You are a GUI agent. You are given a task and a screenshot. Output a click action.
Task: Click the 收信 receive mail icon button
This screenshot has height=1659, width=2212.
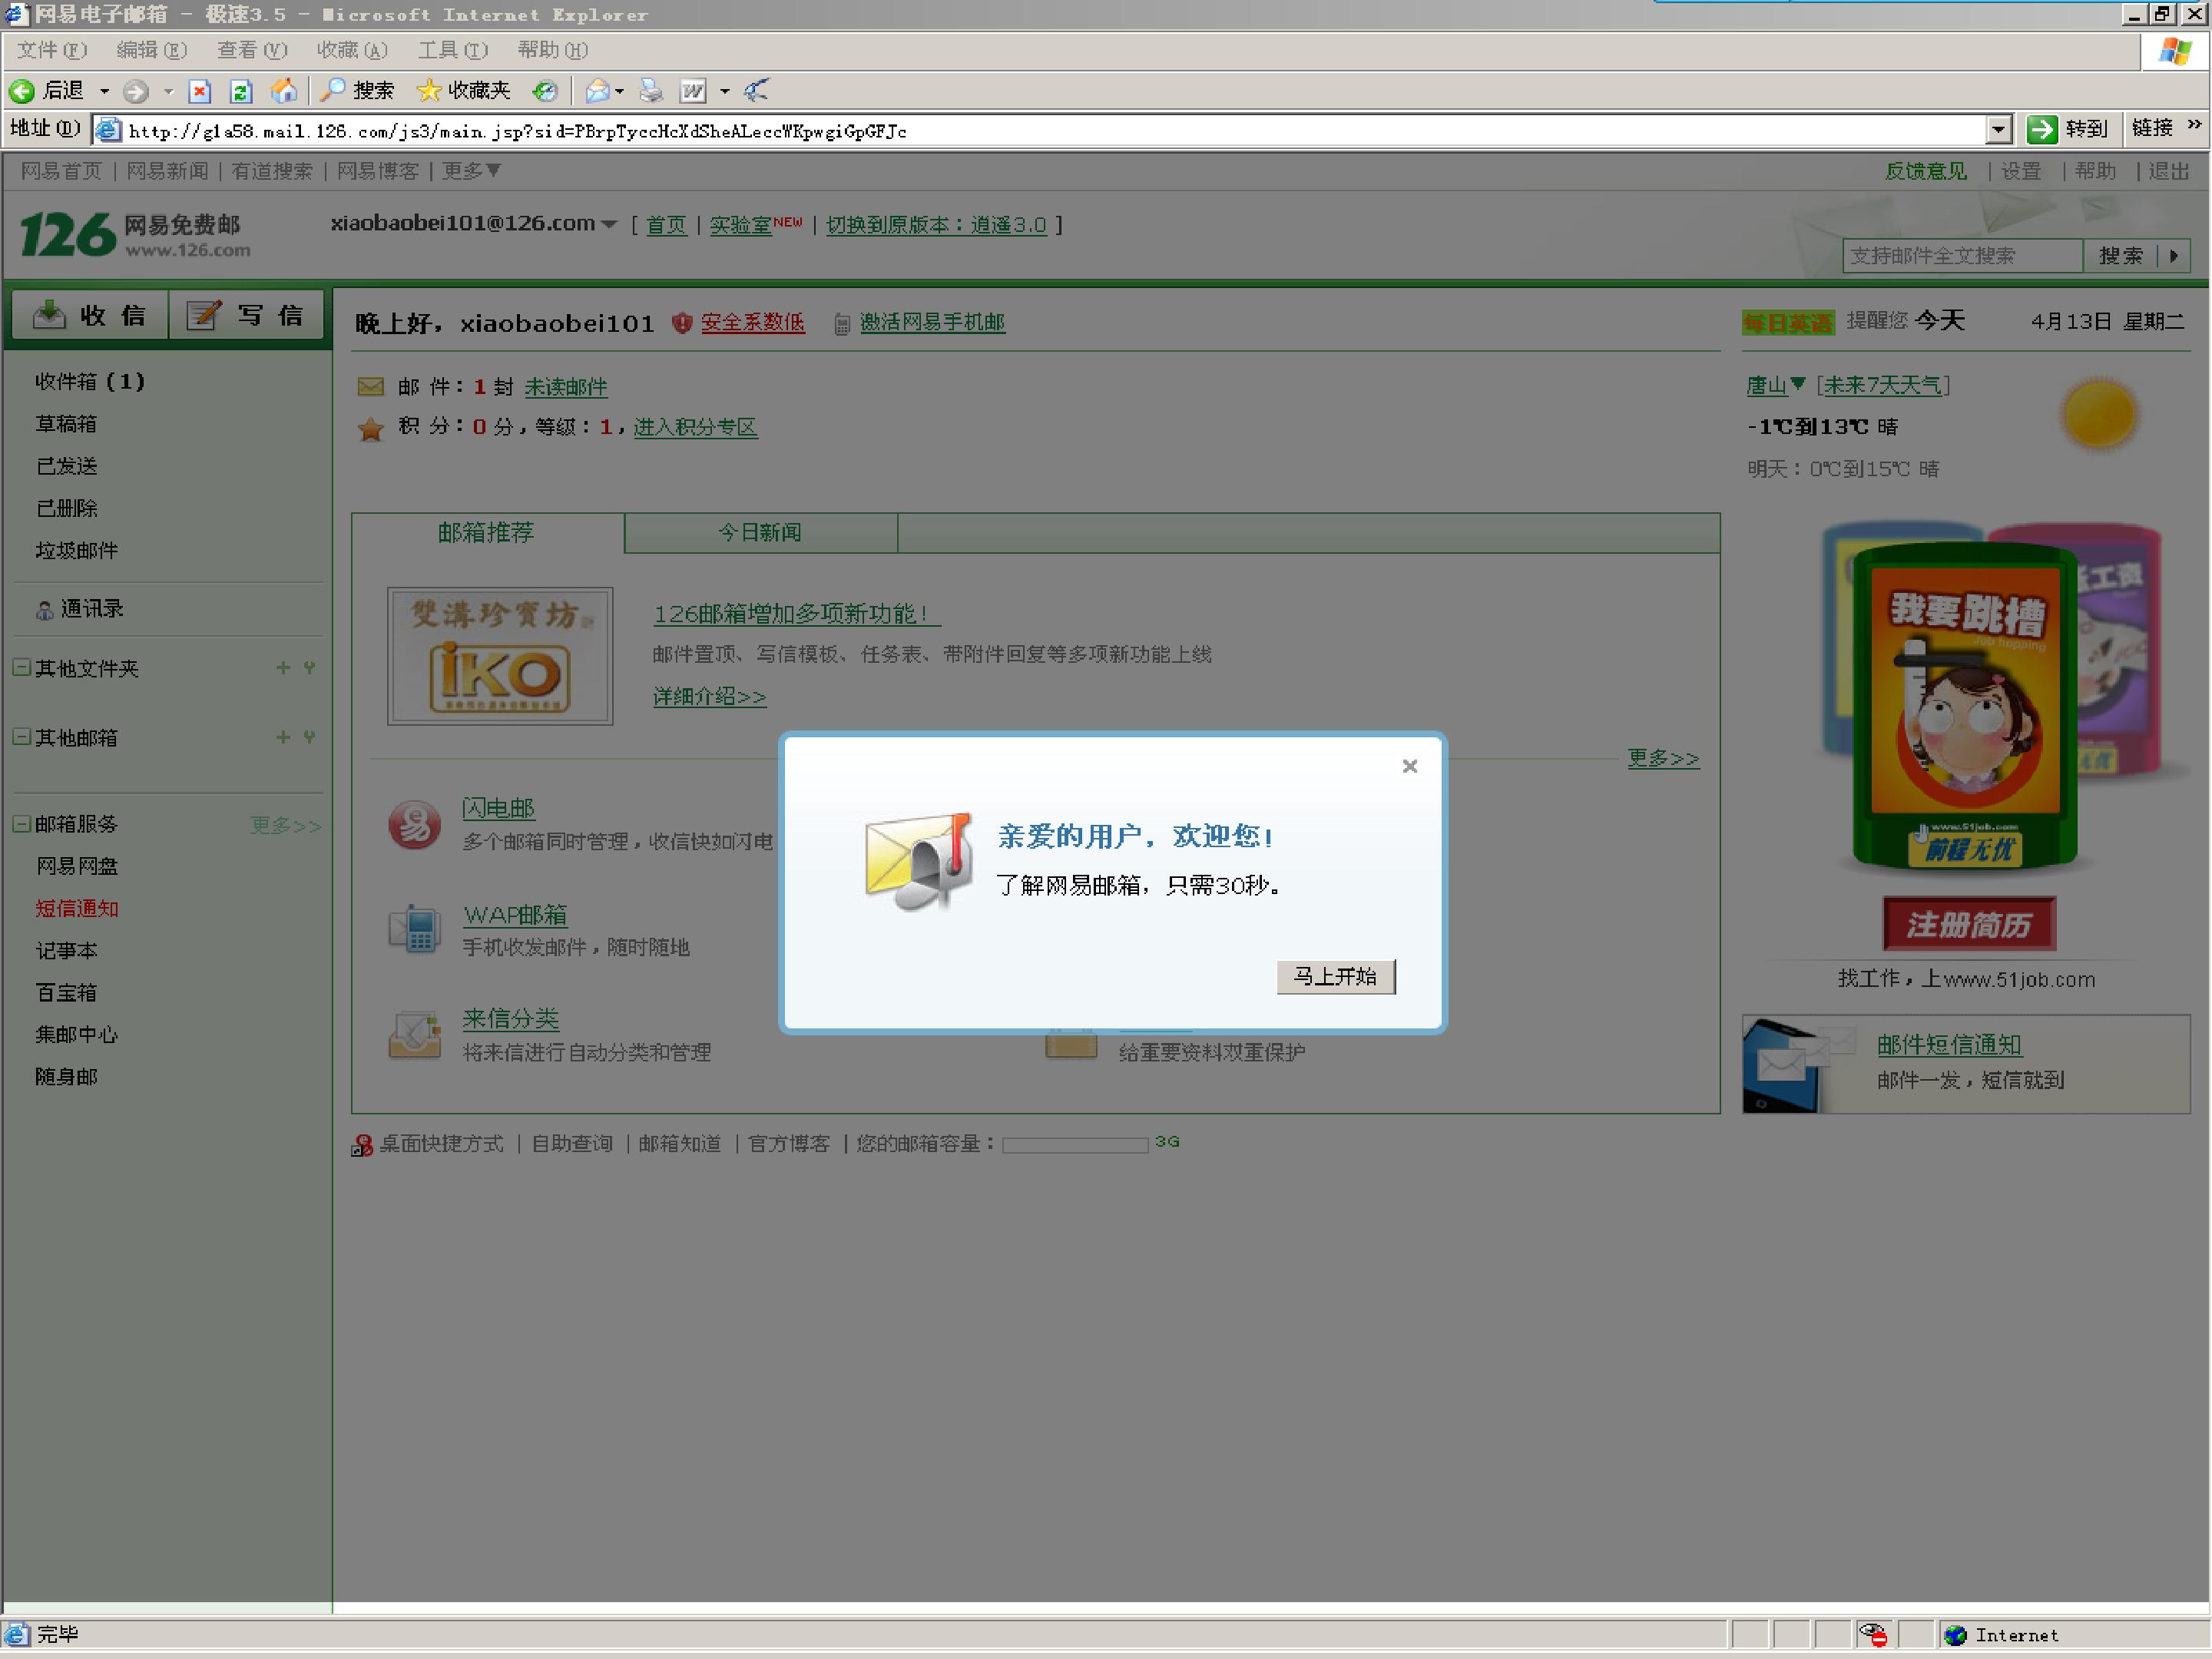[x=89, y=316]
